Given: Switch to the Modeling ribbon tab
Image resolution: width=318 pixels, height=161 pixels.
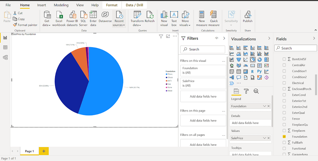Looking at the screenshot, I should point(61,5).
